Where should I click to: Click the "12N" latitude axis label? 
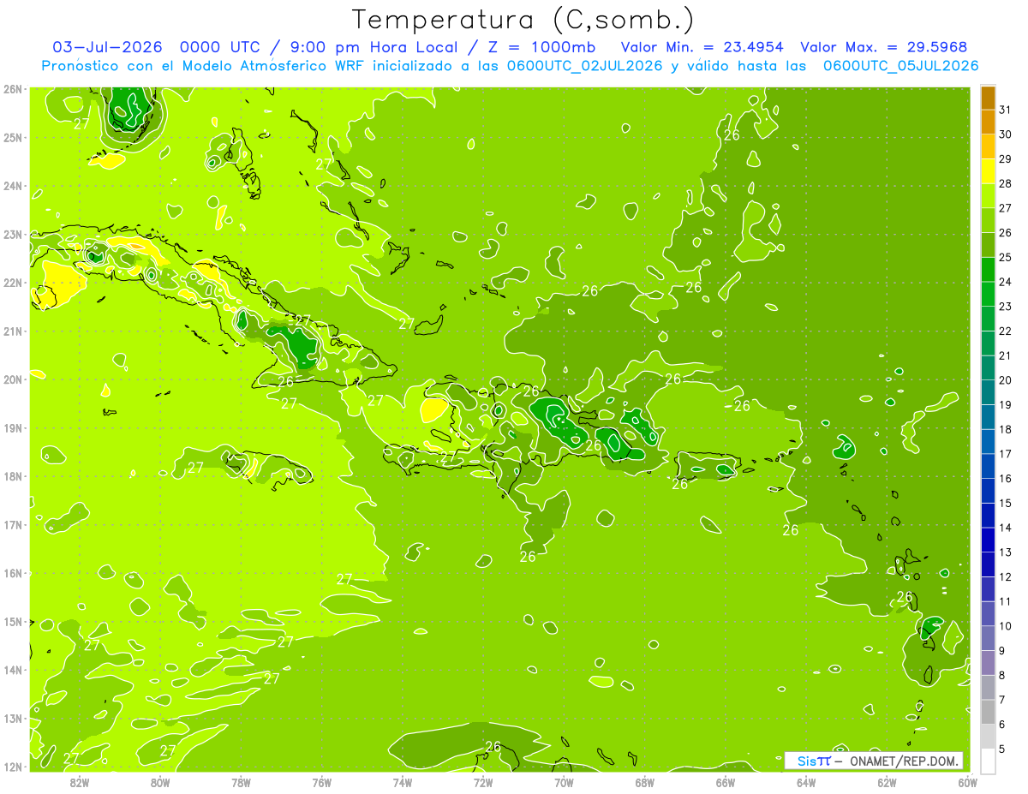[x=12, y=767]
